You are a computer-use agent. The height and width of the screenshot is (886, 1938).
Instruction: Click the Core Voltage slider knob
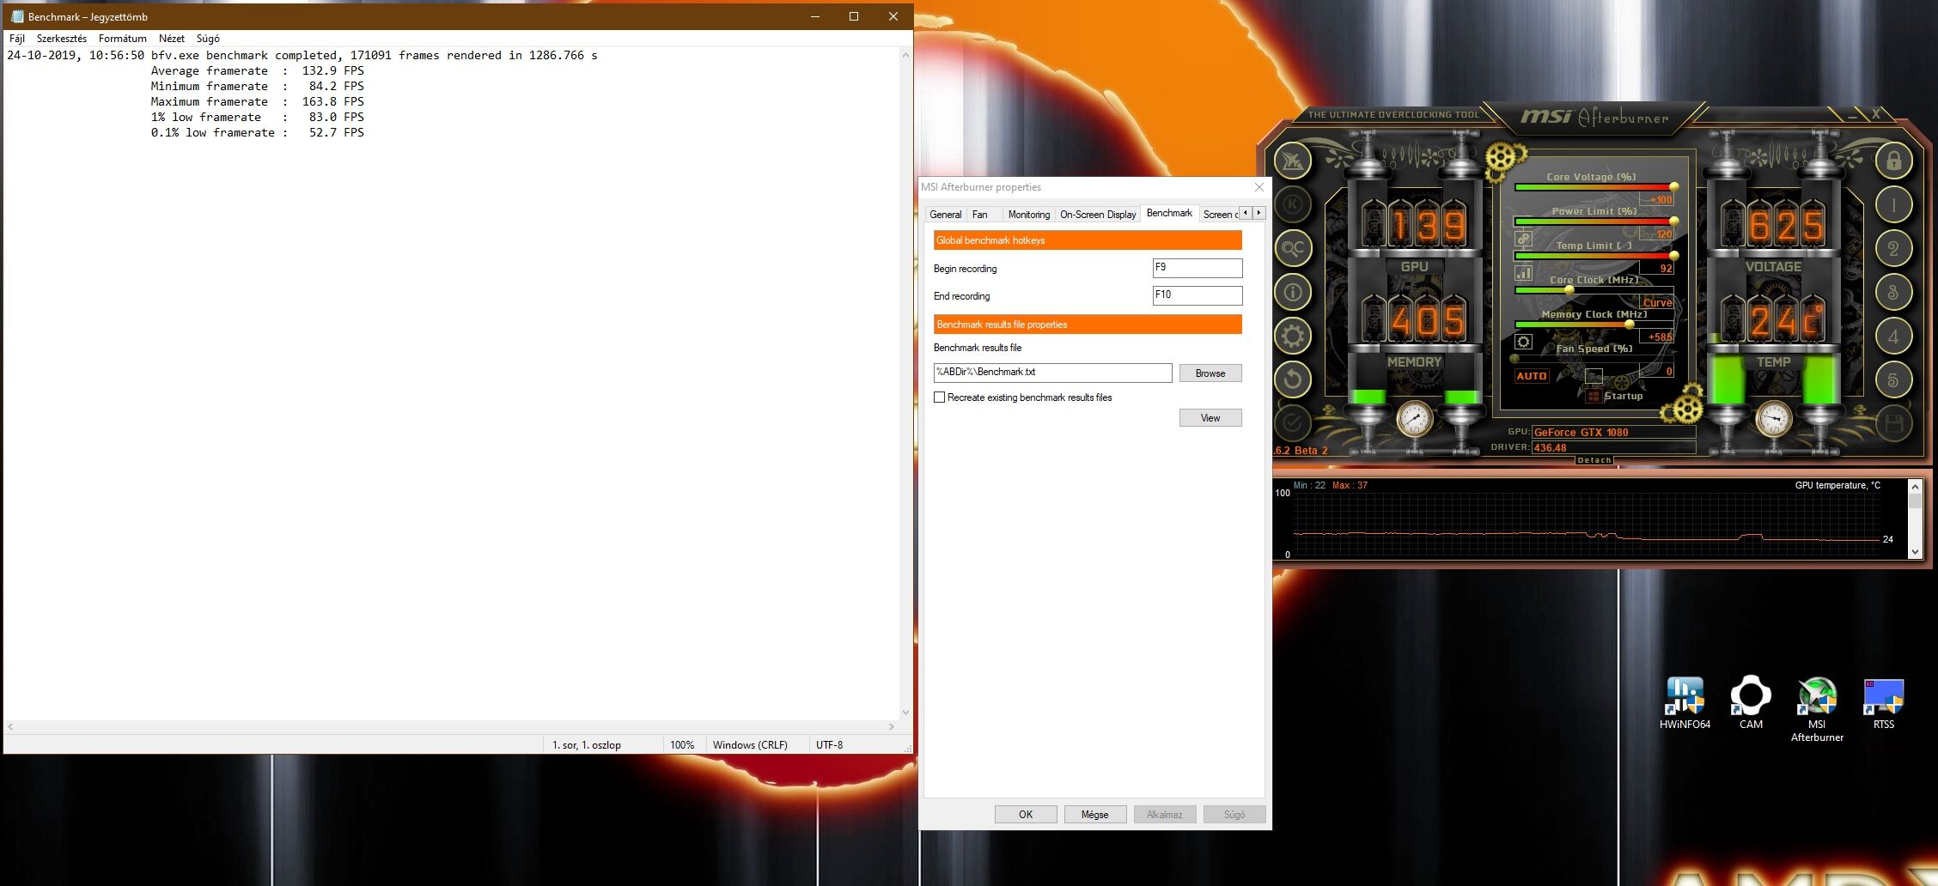coord(1674,186)
